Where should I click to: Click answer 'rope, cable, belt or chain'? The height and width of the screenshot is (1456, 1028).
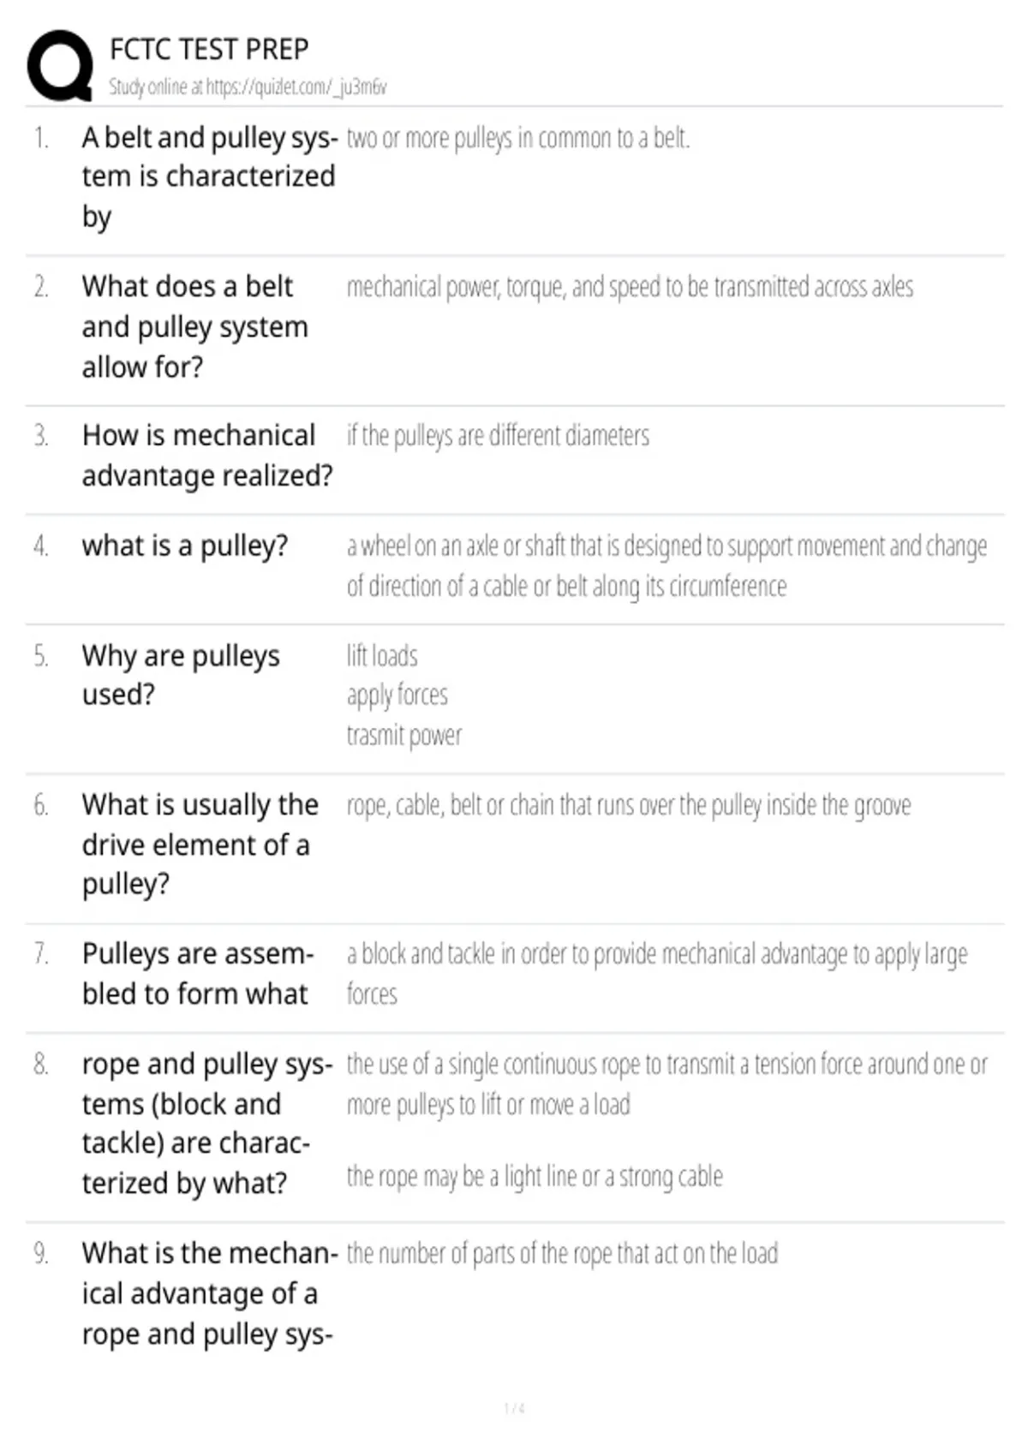click(x=629, y=805)
